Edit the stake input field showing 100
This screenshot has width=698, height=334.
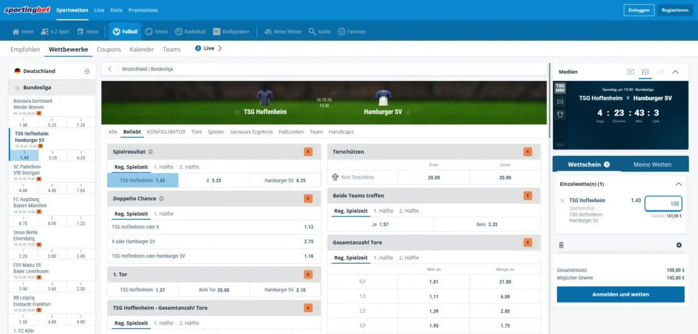[663, 204]
